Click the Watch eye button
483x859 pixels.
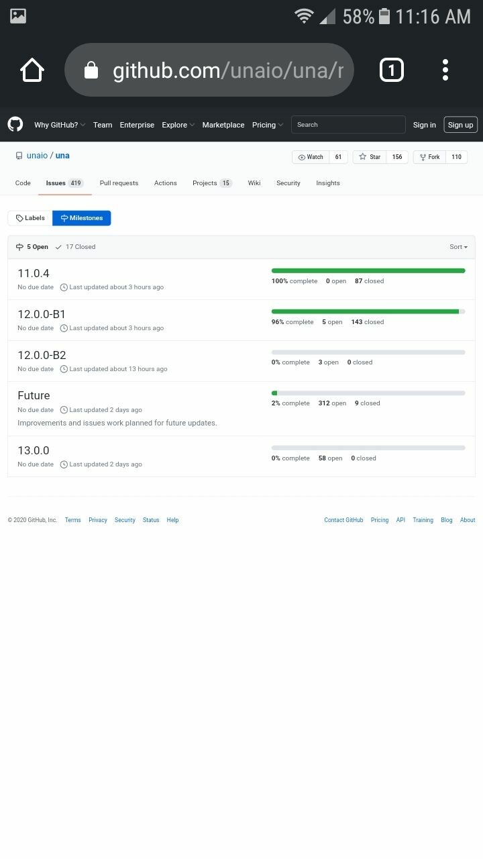tap(311, 157)
